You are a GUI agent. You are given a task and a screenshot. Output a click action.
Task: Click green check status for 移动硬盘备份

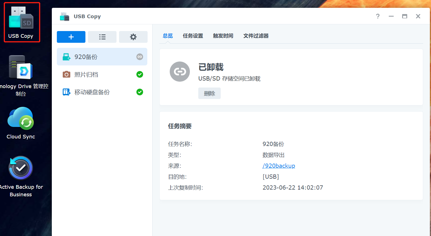tap(140, 92)
